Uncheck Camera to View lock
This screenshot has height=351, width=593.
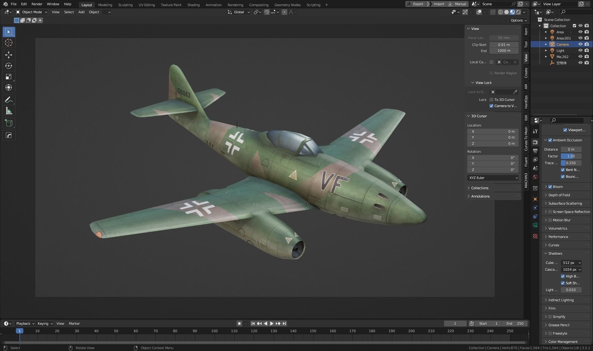pyautogui.click(x=491, y=106)
